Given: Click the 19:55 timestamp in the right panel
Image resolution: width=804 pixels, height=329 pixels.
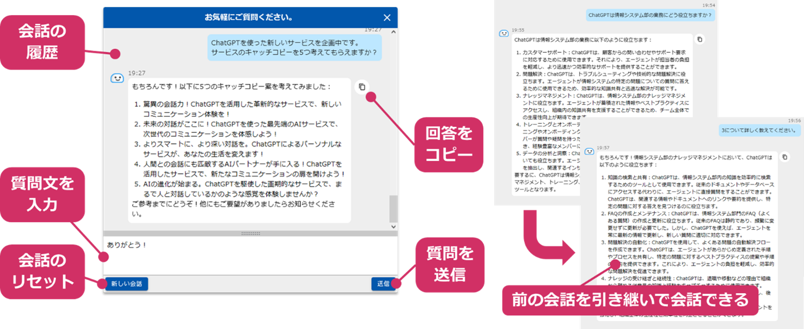Looking at the screenshot, I should (x=518, y=30).
